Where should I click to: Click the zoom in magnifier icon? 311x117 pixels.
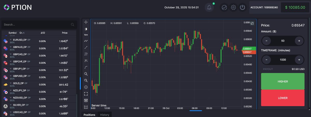pos(86,74)
